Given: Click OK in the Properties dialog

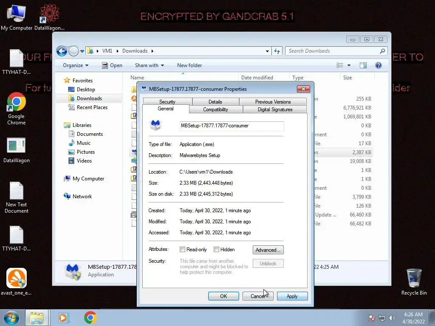Looking at the screenshot, I should coord(223,296).
